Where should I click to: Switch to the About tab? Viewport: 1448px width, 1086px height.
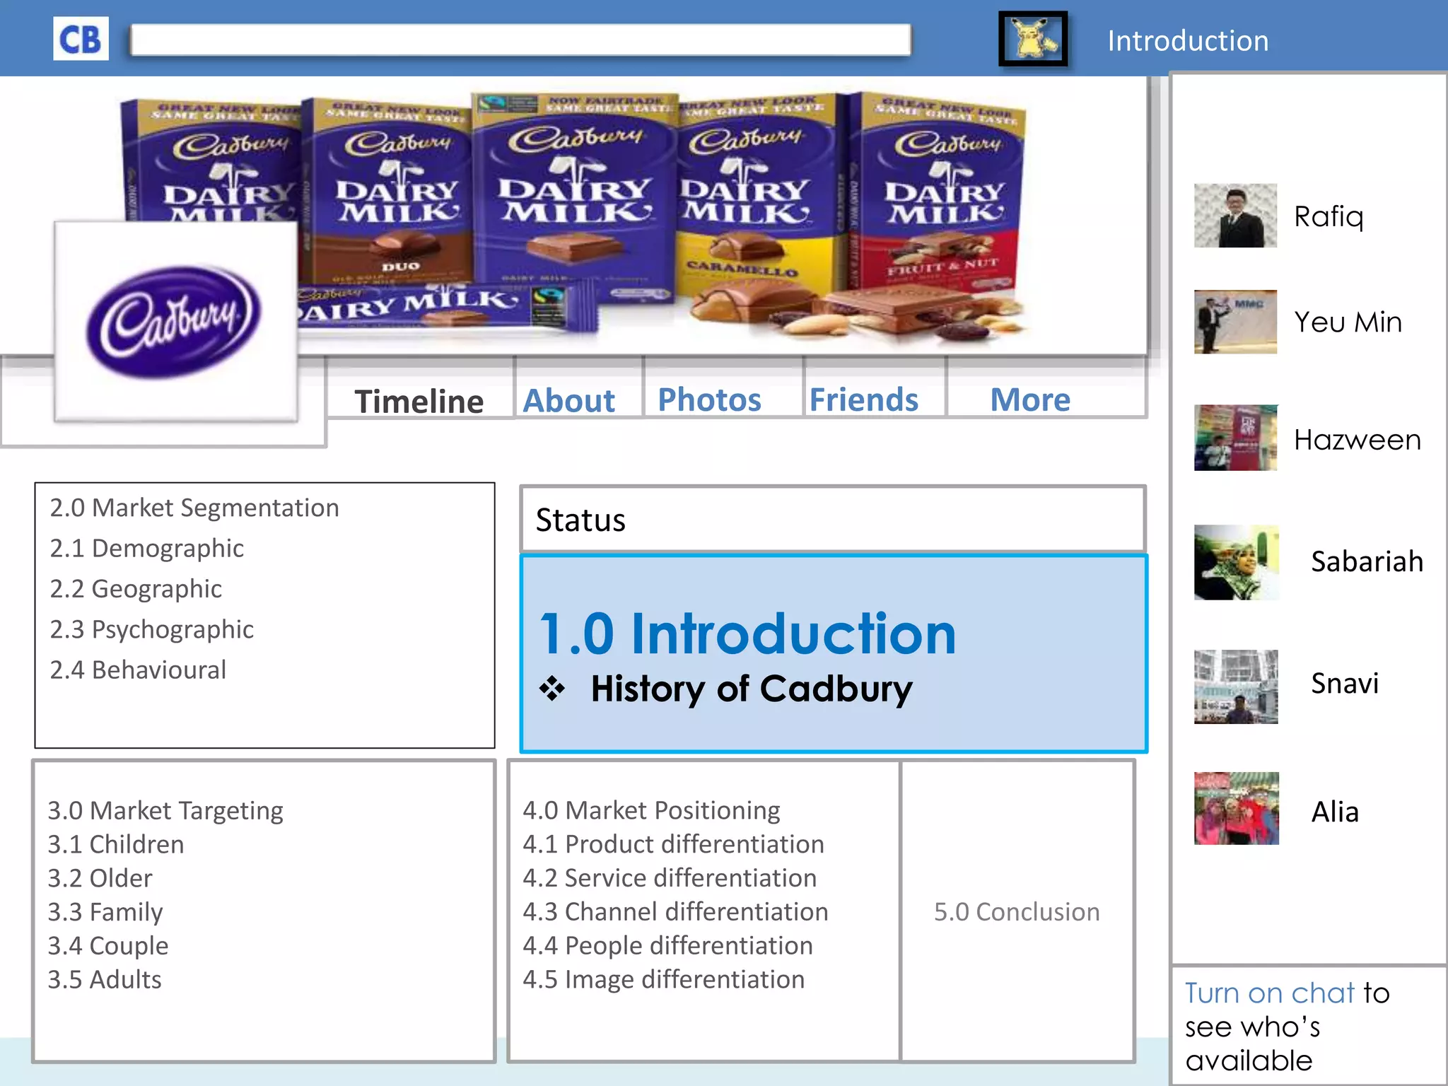tap(568, 400)
